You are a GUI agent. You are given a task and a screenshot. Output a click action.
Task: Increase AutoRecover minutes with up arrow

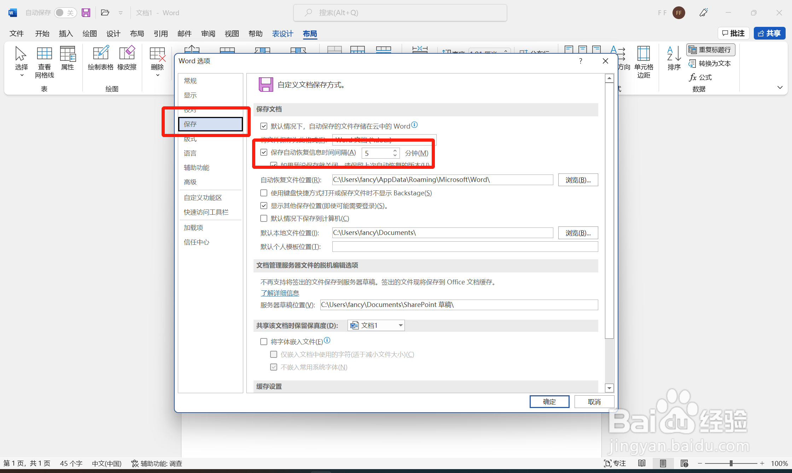pyautogui.click(x=395, y=150)
